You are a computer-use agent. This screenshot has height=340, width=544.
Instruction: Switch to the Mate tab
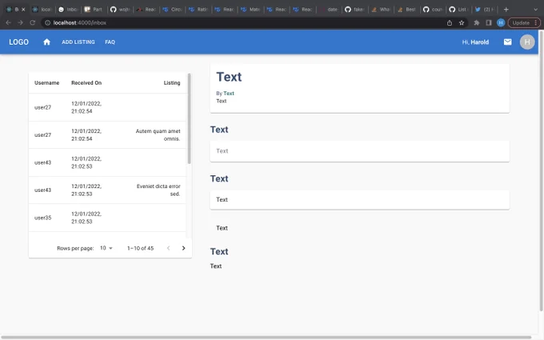click(x=250, y=10)
